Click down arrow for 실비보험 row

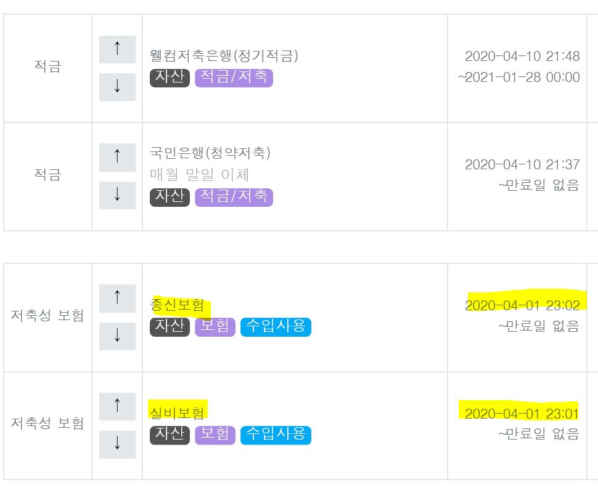117,444
